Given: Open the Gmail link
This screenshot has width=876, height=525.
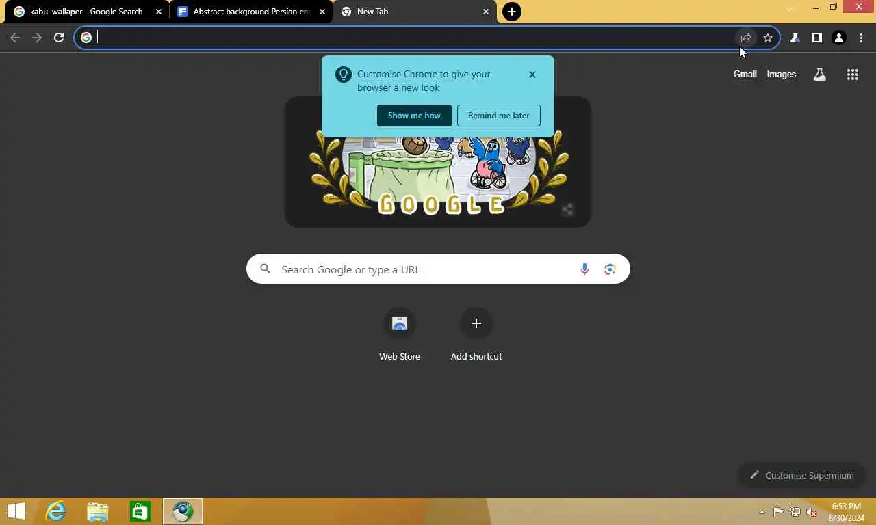Looking at the screenshot, I should [x=745, y=74].
